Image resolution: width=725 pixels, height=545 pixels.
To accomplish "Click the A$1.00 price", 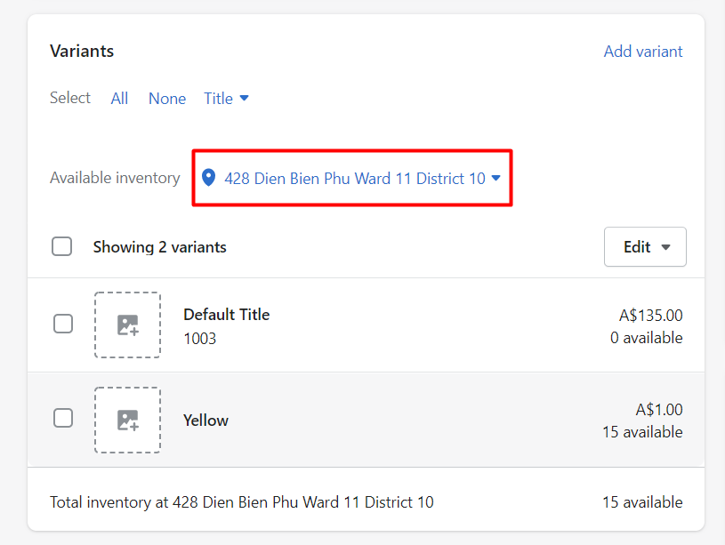I will (x=659, y=410).
